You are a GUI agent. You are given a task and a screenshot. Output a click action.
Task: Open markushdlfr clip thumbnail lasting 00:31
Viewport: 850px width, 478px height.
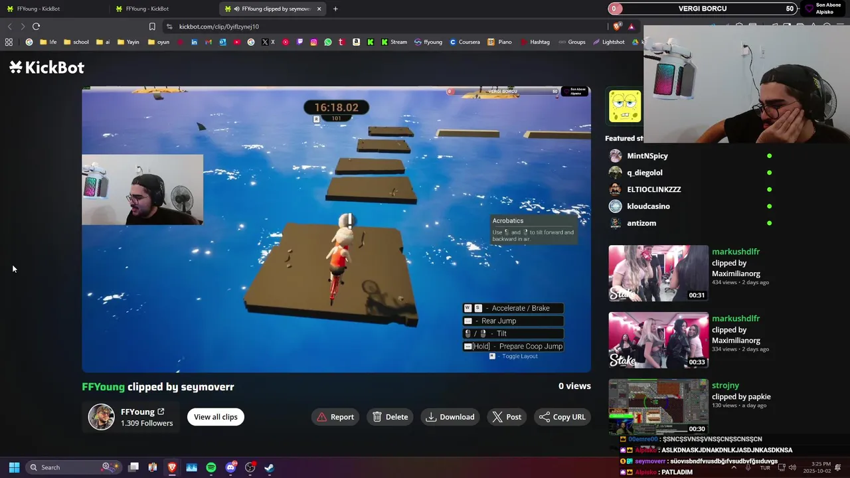point(659,274)
